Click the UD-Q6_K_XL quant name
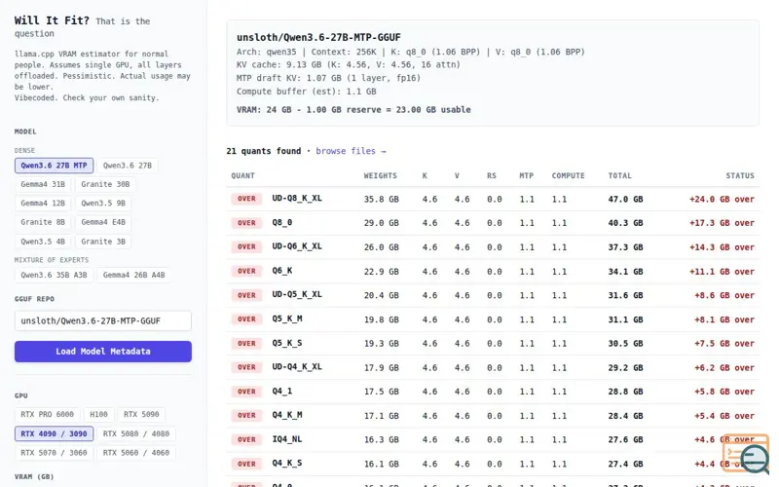The image size is (779, 487). coord(297,246)
